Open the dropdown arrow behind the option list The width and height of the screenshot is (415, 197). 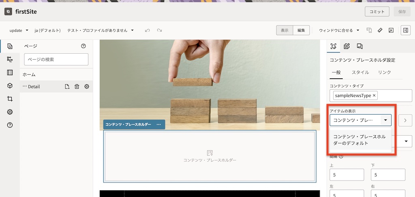(x=406, y=141)
